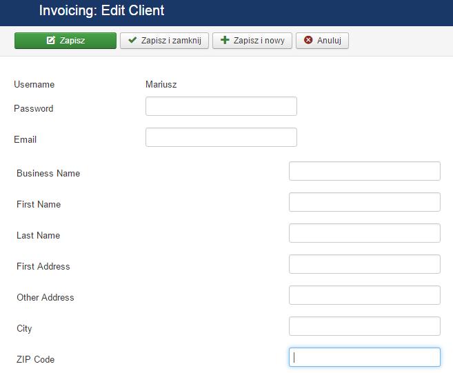Focus the Password input field
The width and height of the screenshot is (453, 373).
(221, 106)
